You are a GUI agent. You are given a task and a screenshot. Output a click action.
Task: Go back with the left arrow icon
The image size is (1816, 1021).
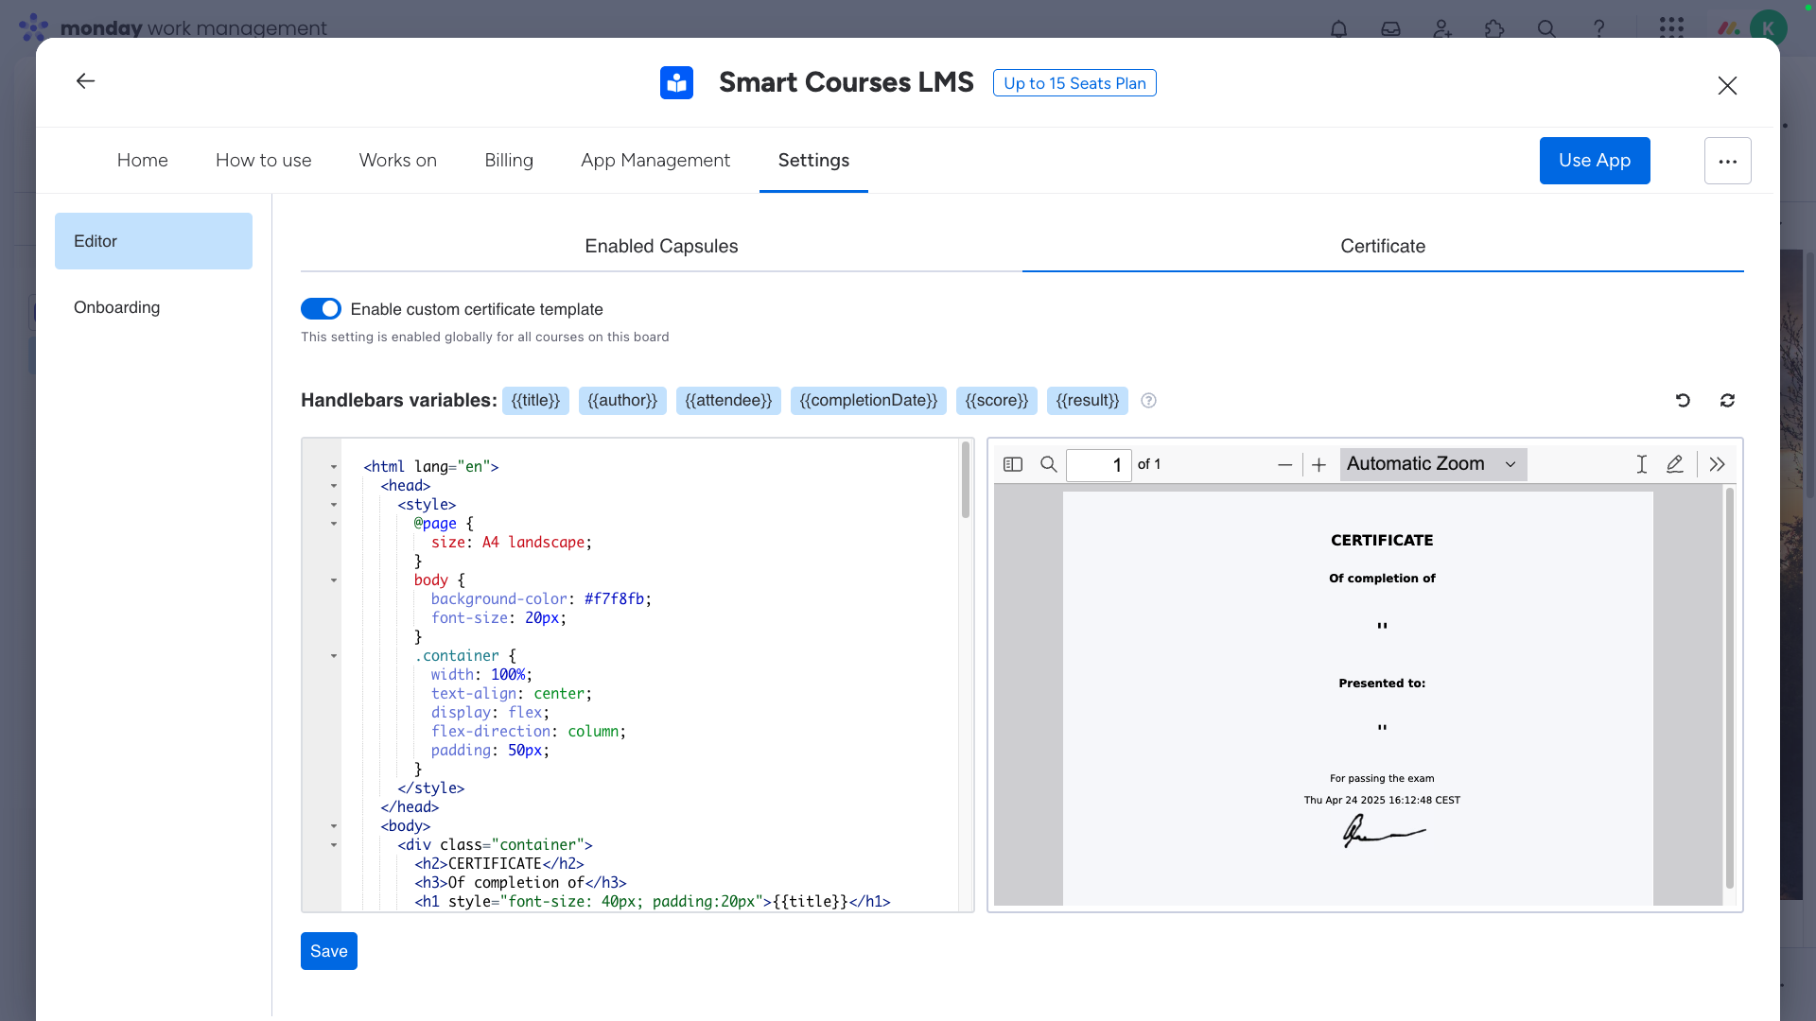coord(85,81)
